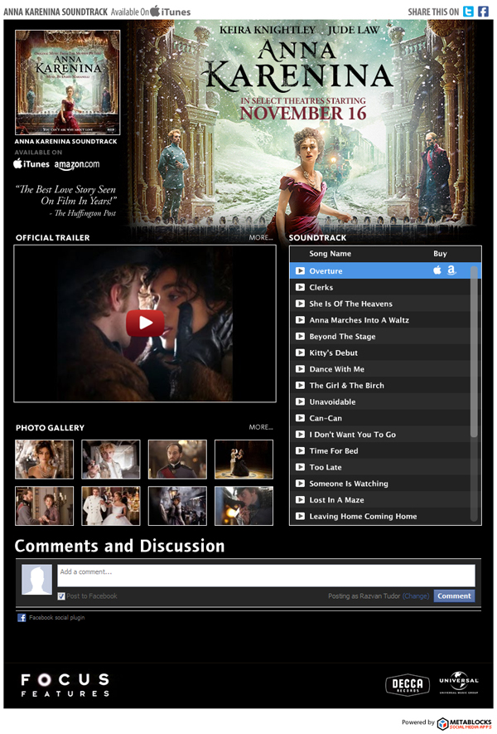Open photo of man kissing a hand
The width and height of the screenshot is (497, 734).
pyautogui.click(x=244, y=506)
